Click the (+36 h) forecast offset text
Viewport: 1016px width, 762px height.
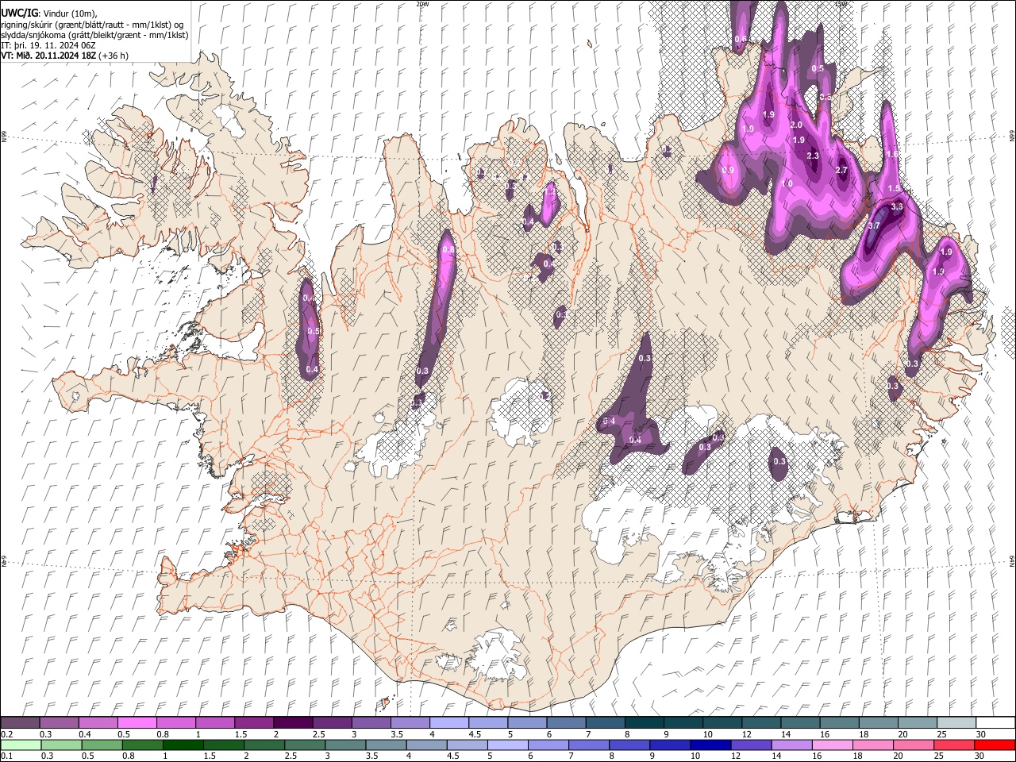114,56
